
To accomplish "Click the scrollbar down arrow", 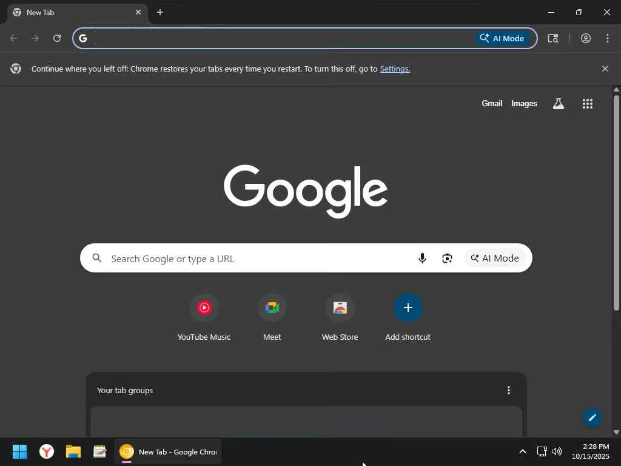I will 616,432.
